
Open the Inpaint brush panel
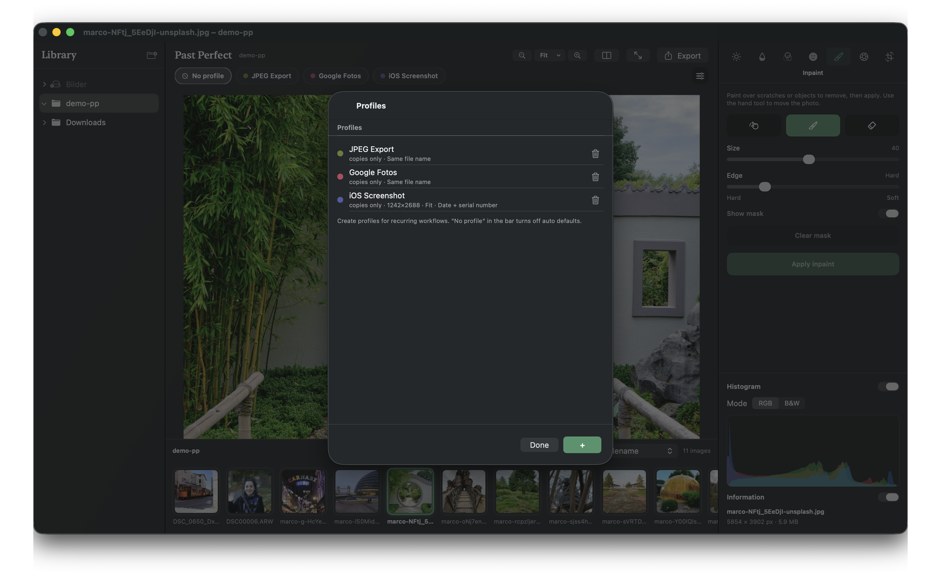838,56
